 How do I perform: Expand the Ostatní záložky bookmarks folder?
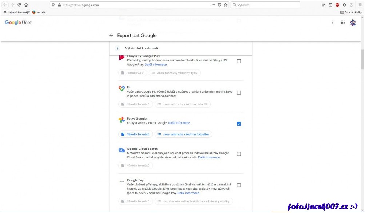(x=351, y=12)
